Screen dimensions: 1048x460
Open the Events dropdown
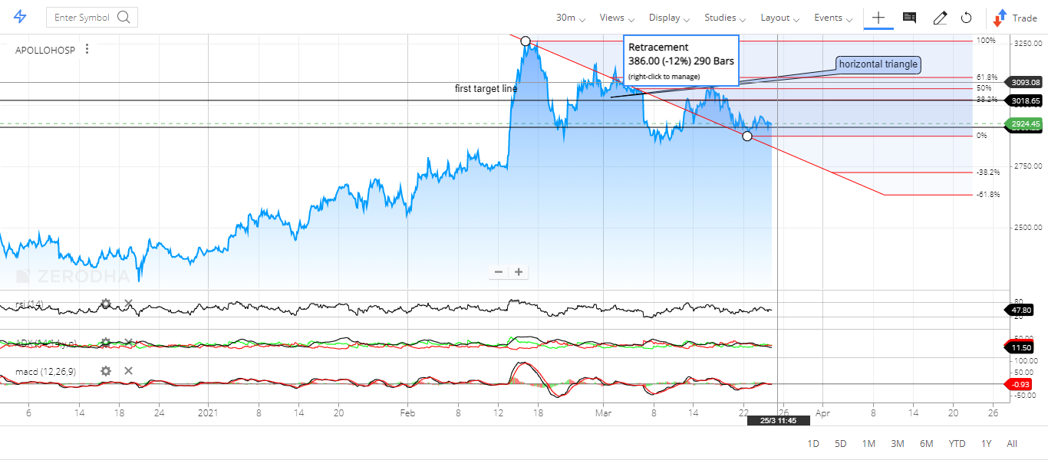833,18
